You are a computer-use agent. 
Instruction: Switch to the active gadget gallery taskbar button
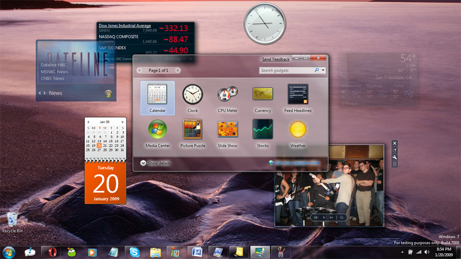260,252
